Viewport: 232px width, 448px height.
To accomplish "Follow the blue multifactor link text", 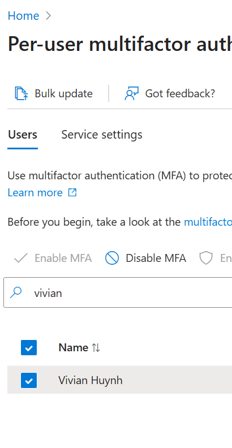I will point(208,222).
